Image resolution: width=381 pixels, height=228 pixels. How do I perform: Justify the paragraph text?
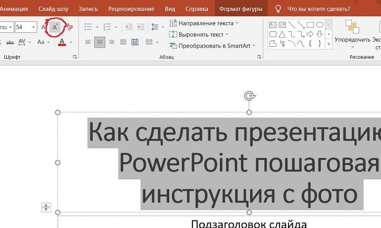pyautogui.click(x=123, y=42)
